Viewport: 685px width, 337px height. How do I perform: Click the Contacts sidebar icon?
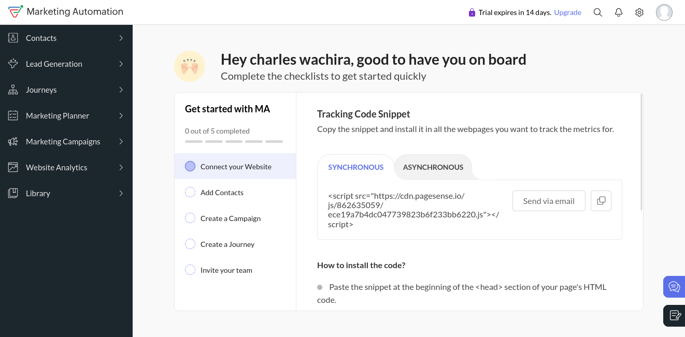coord(13,38)
